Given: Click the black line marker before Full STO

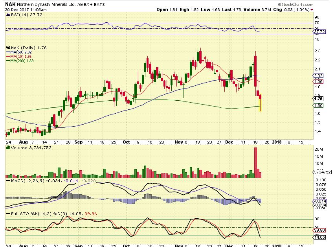Looking at the screenshot, I should [8, 214].
